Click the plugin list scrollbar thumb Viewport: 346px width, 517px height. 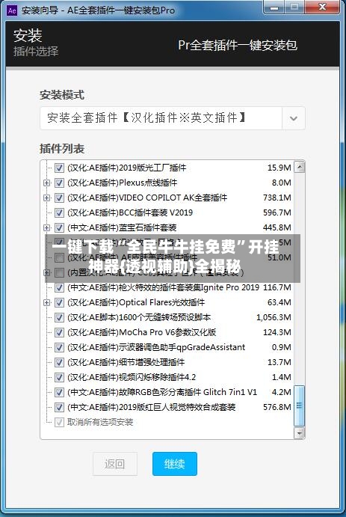[x=299, y=406]
